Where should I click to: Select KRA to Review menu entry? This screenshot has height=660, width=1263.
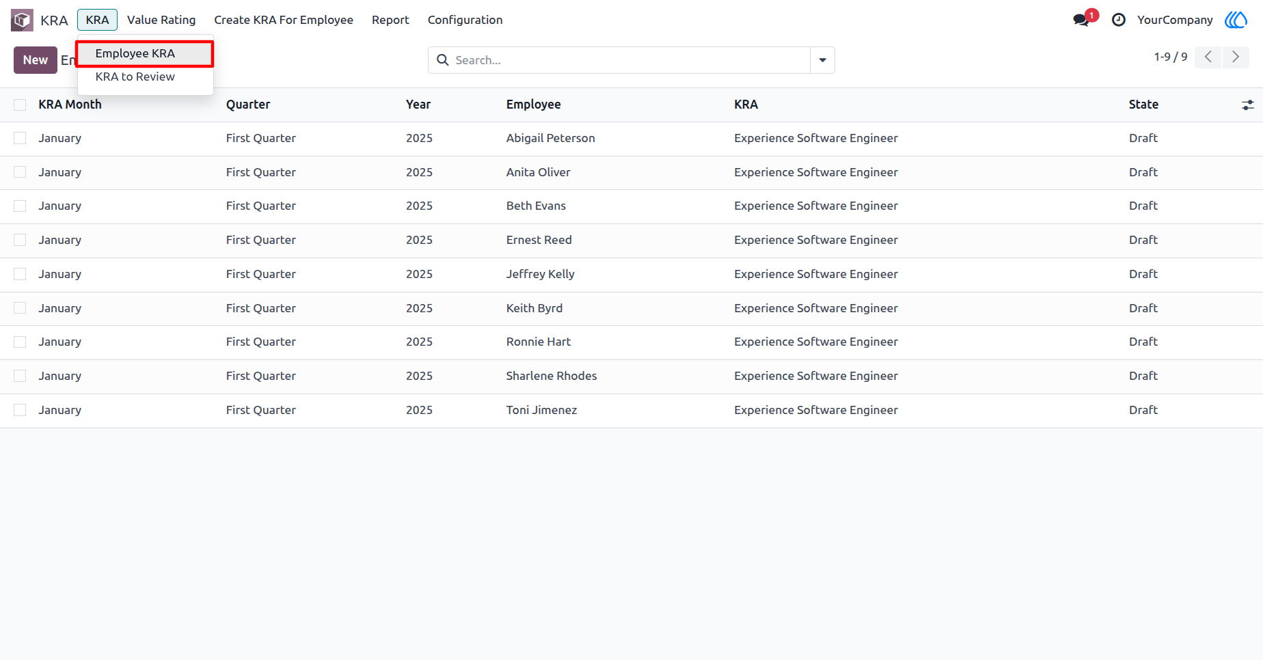pyautogui.click(x=145, y=77)
